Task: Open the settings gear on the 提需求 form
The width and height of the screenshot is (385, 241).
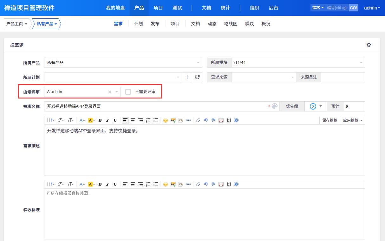Action: (369, 45)
